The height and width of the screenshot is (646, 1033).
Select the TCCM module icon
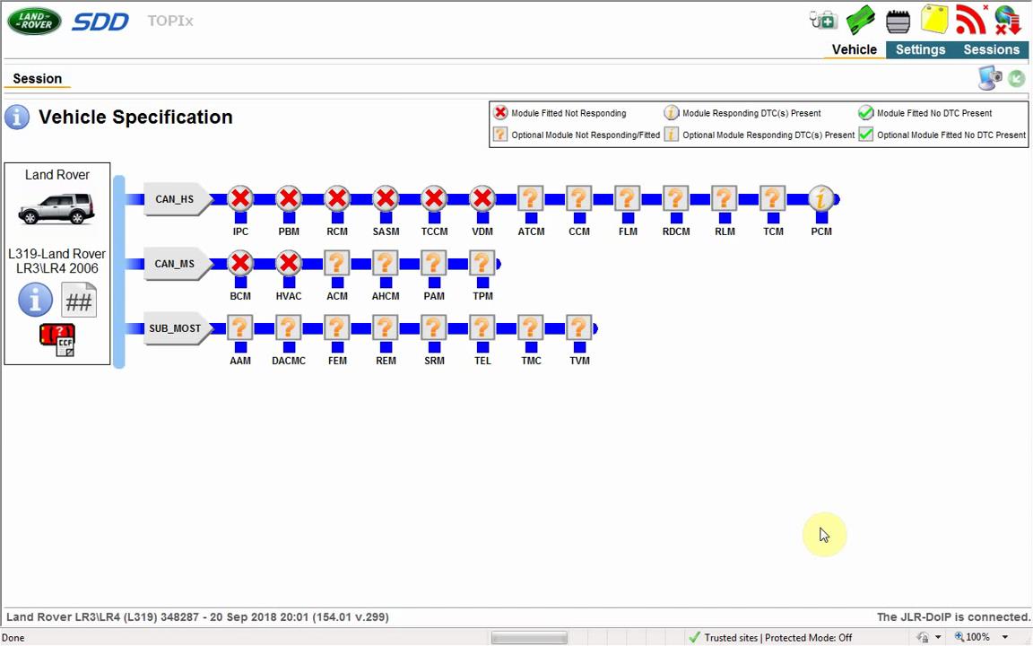coord(434,198)
